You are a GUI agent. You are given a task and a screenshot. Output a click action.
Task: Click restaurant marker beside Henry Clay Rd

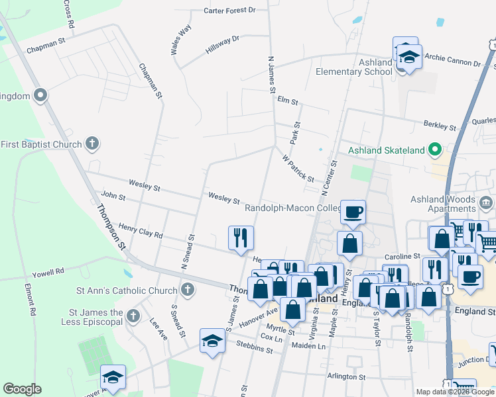point(241,240)
